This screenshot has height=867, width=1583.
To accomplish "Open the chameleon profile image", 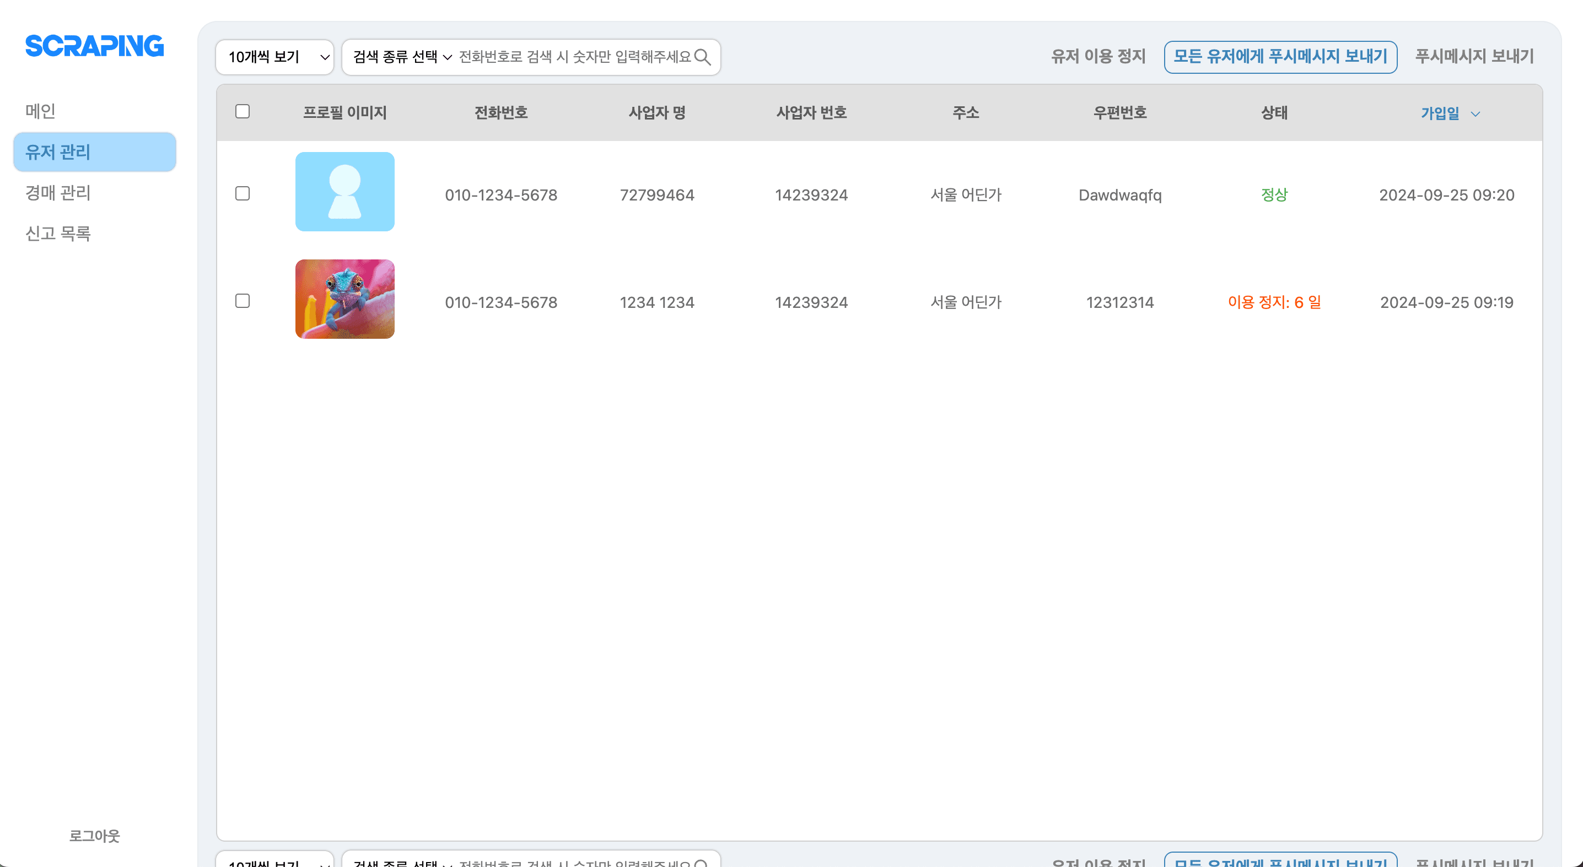I will click(x=344, y=299).
